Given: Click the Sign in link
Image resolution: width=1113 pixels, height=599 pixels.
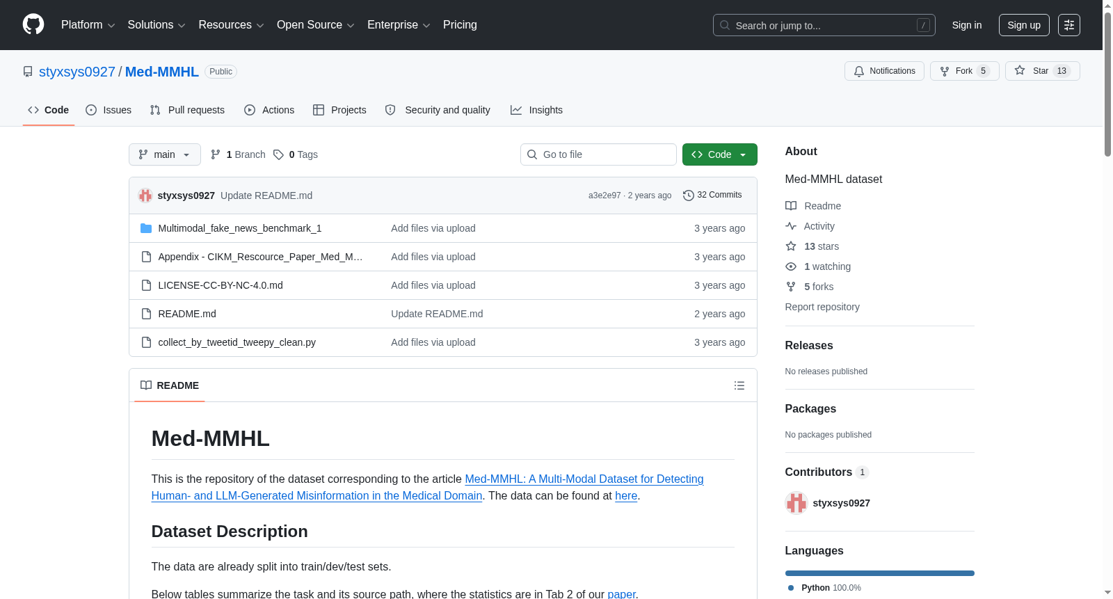Looking at the screenshot, I should click(967, 25).
